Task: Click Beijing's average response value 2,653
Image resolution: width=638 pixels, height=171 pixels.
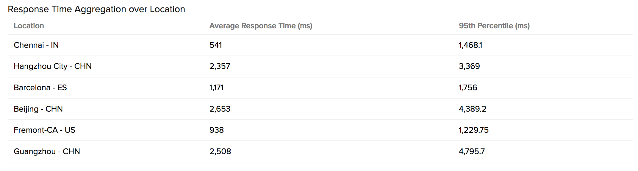Action: 220,109
